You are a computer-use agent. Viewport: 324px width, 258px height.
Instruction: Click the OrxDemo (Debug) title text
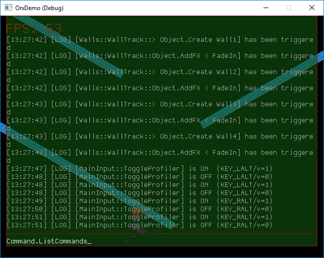pyautogui.click(x=39, y=8)
